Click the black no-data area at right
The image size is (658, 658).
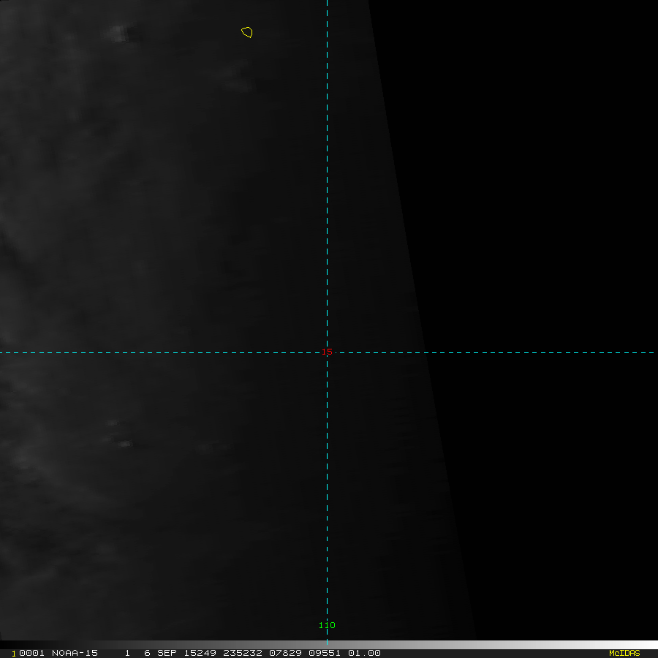[548, 183]
